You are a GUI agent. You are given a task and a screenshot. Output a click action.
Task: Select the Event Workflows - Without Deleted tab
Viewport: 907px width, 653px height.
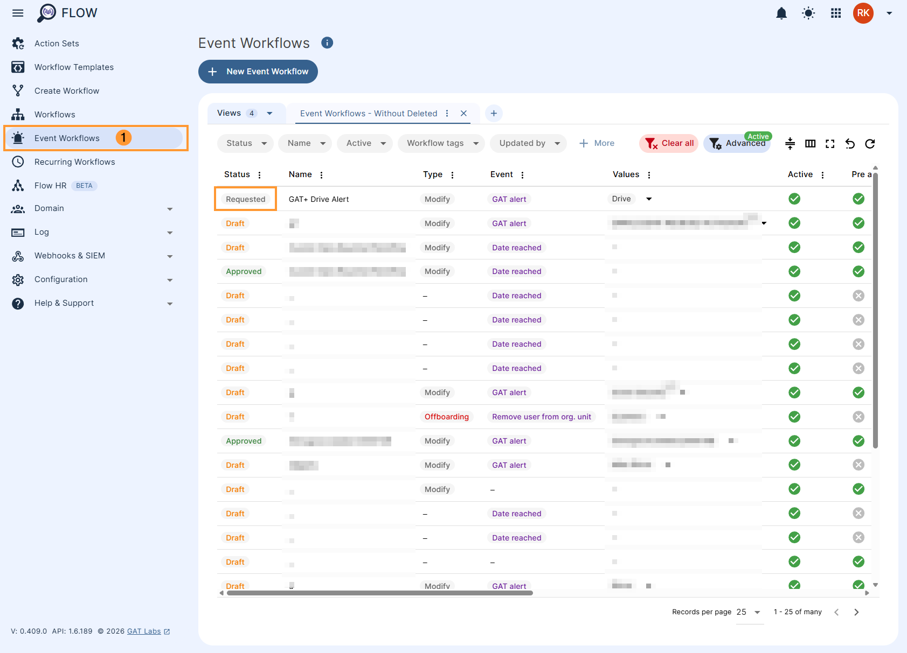point(369,114)
